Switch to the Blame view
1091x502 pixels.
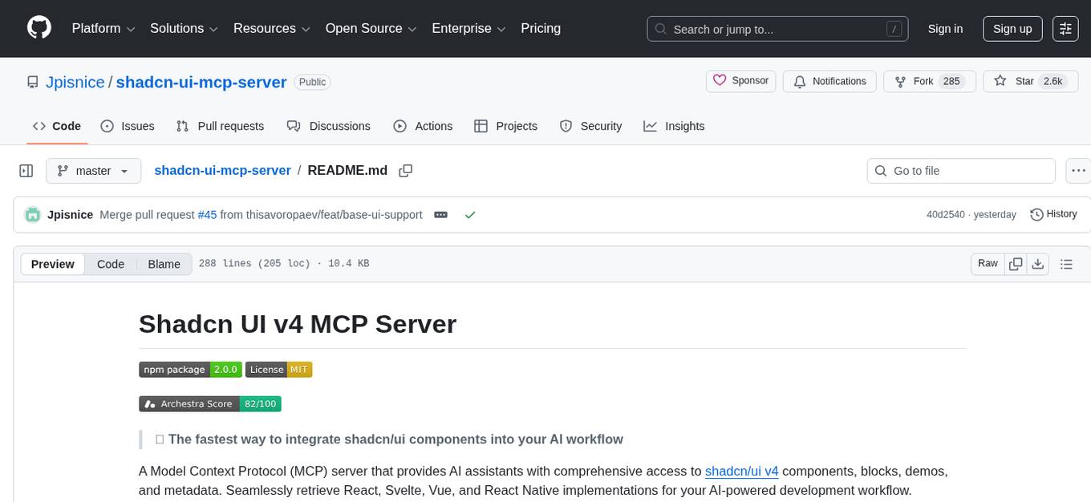(x=164, y=264)
